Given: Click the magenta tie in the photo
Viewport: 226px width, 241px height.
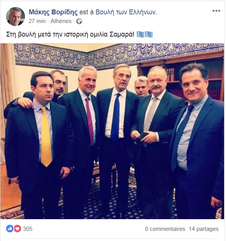Looking at the screenshot, I should coord(90,121).
